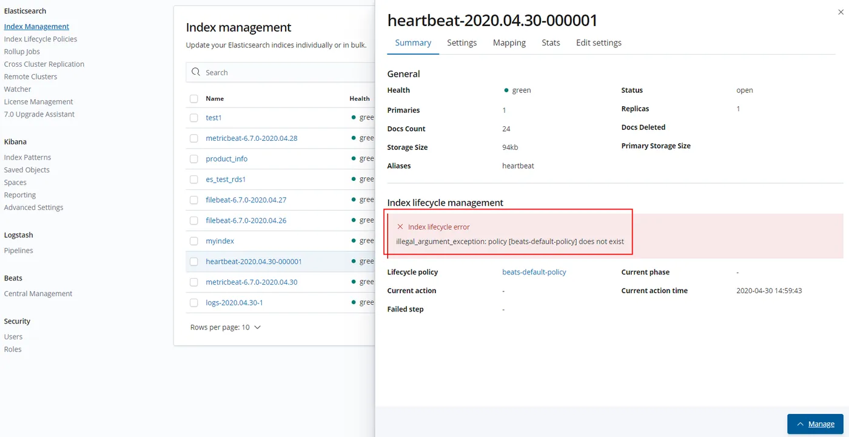
Task: Open Beats Central Management
Action: 38,294
